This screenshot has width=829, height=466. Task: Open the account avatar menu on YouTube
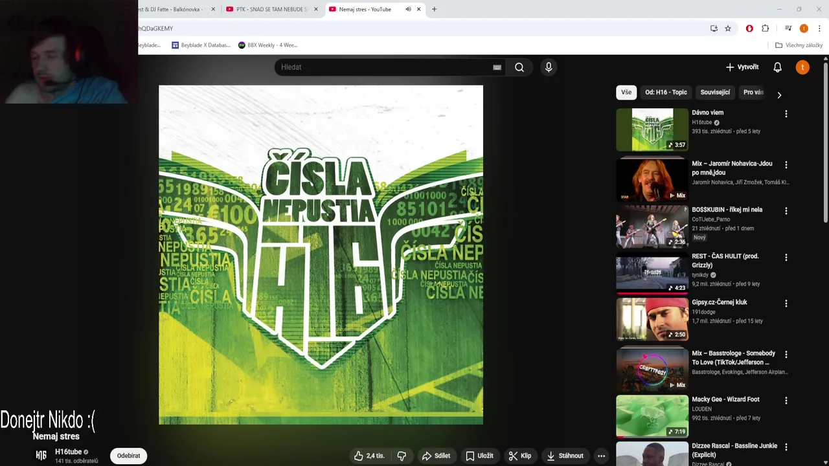pos(802,67)
